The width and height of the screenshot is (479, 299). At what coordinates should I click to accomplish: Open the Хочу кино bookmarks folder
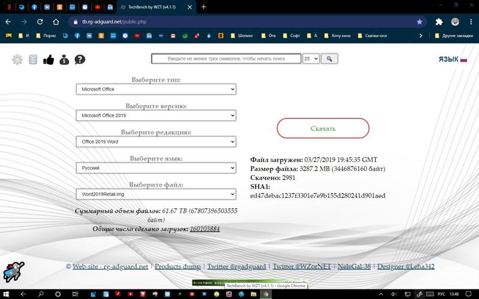(337, 36)
